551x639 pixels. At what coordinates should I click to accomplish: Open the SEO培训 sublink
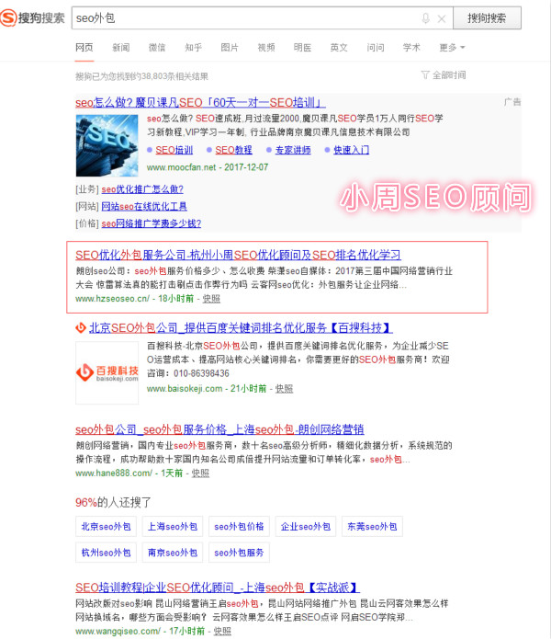(x=174, y=150)
